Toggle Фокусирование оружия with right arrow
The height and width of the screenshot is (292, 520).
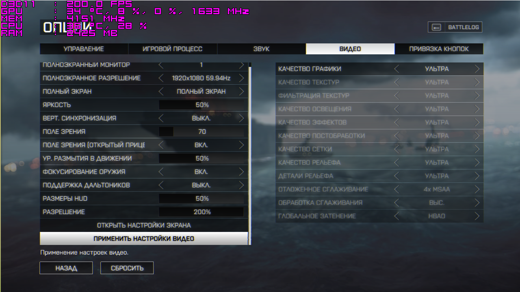pos(241,172)
